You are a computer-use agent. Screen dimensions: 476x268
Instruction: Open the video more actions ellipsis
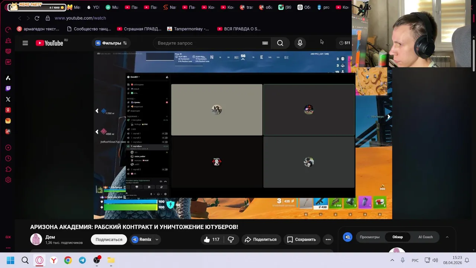[328, 239]
